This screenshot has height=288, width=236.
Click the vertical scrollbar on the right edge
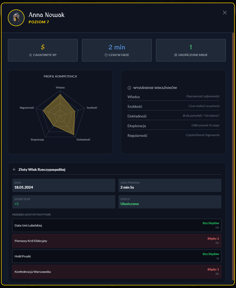(x=233, y=157)
